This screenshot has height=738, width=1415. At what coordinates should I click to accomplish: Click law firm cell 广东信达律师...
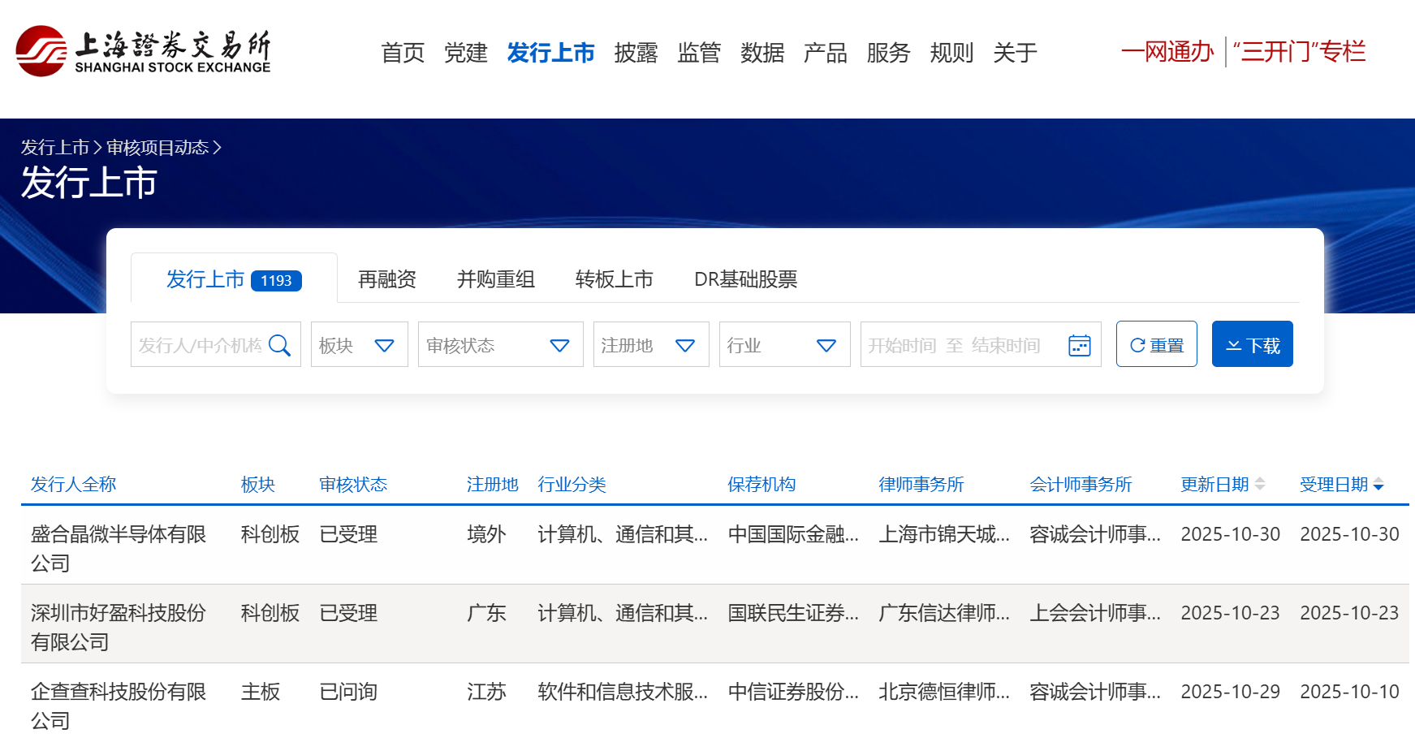pyautogui.click(x=944, y=613)
